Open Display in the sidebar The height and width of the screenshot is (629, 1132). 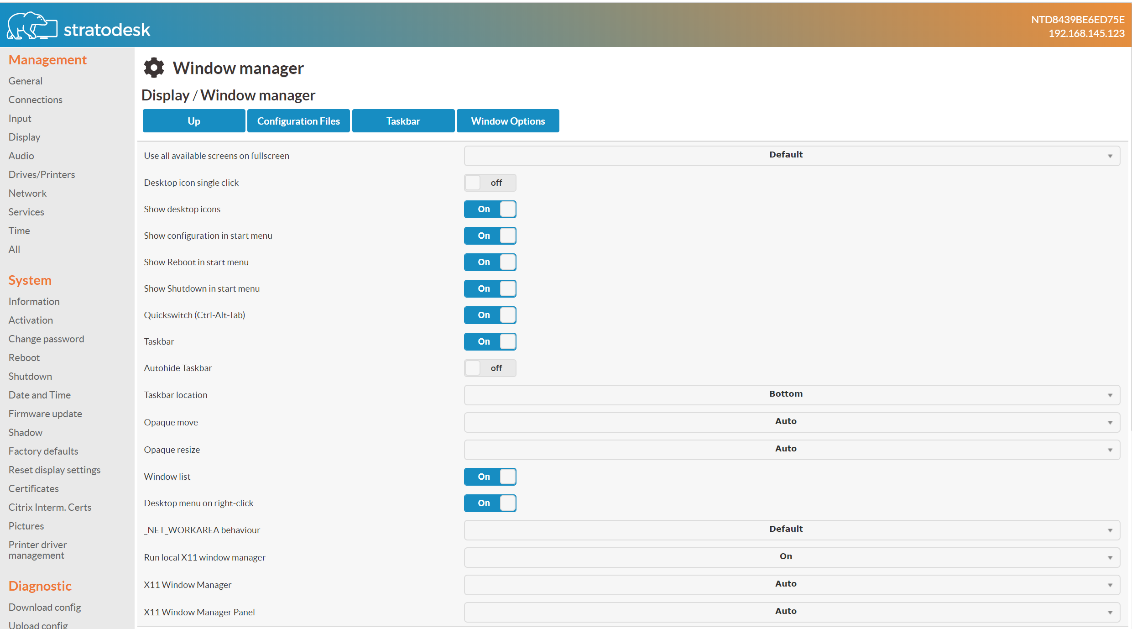[x=25, y=137]
